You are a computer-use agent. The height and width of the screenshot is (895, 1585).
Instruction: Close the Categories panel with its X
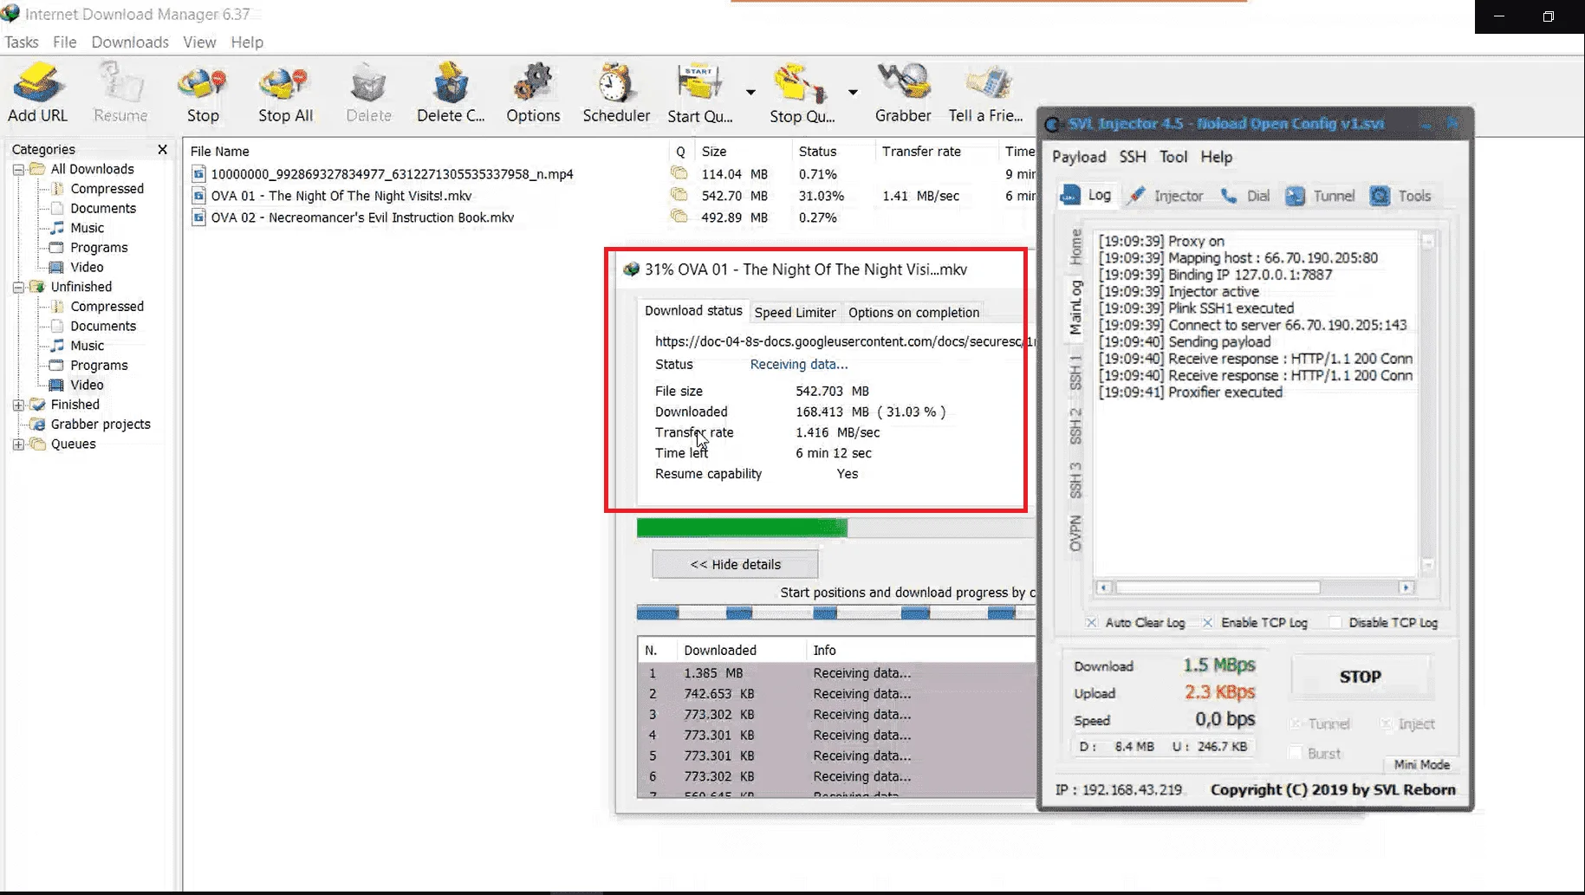162,149
